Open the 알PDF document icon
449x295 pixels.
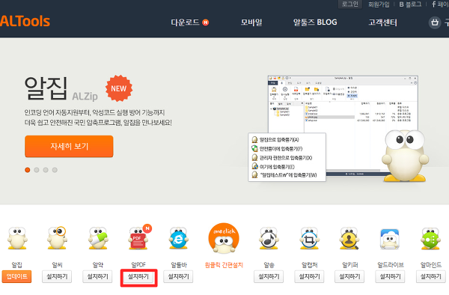(x=139, y=237)
